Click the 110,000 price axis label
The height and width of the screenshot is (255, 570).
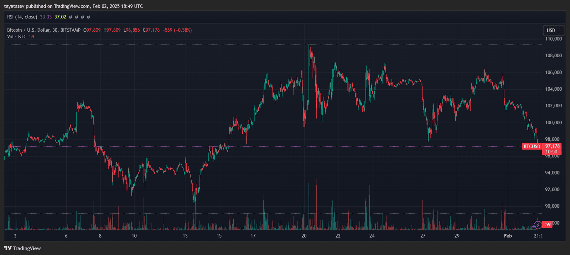(x=554, y=39)
